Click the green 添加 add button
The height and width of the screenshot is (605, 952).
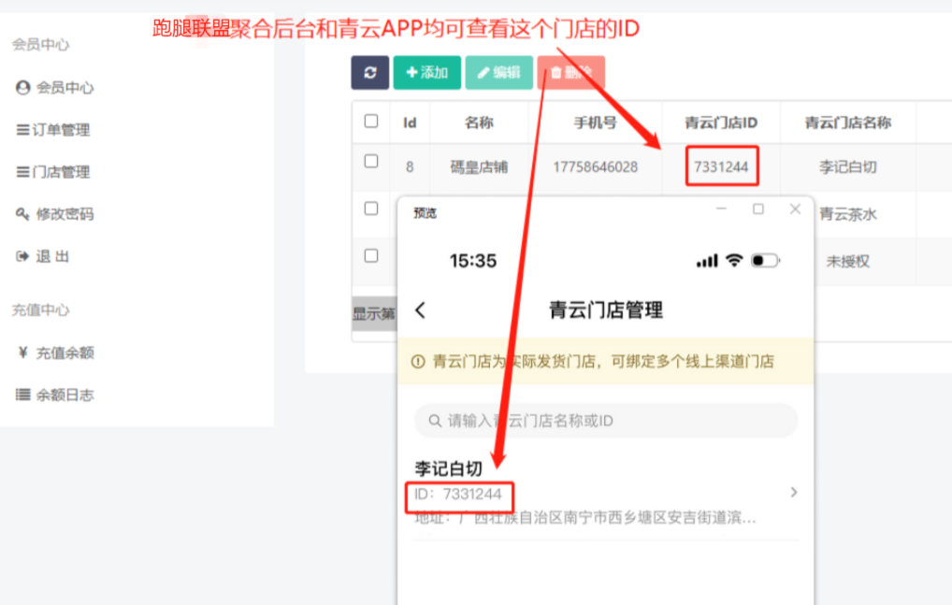pos(426,73)
